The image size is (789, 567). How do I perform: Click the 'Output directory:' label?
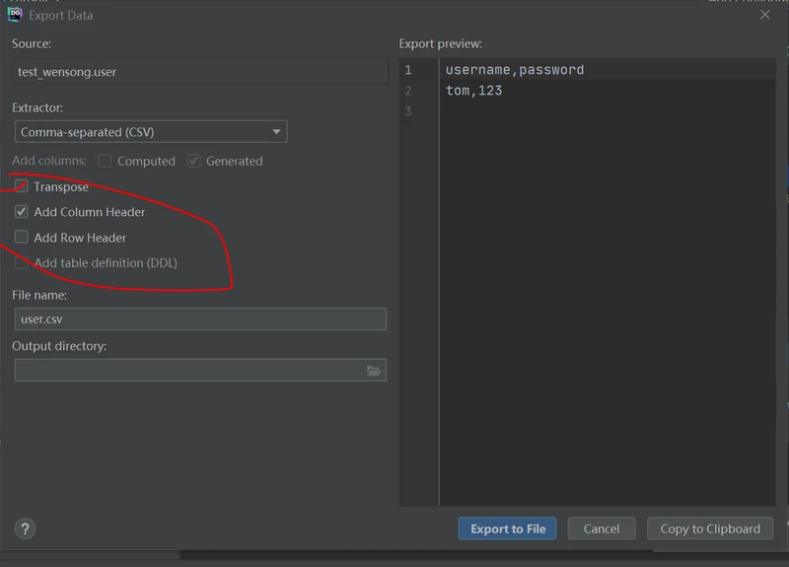(59, 346)
